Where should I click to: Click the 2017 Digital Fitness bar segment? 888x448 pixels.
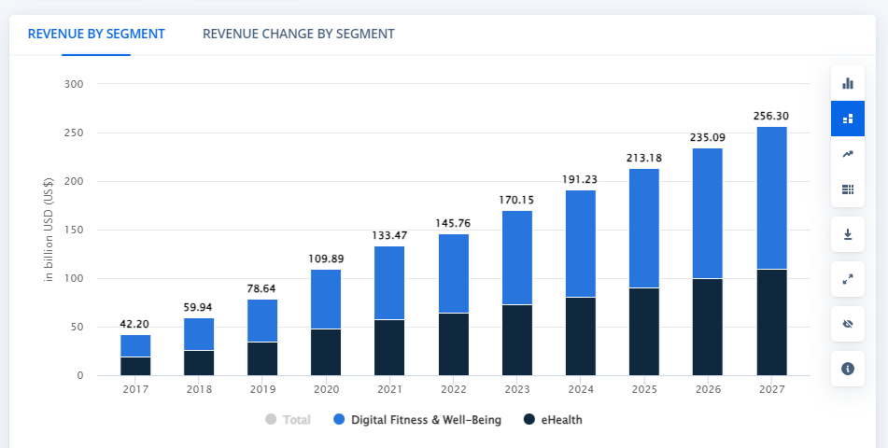(135, 345)
